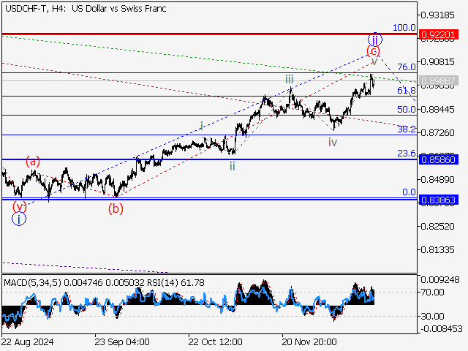Click the 100.0 Fibonacci level label
This screenshot has height=351, width=468.
(x=404, y=28)
